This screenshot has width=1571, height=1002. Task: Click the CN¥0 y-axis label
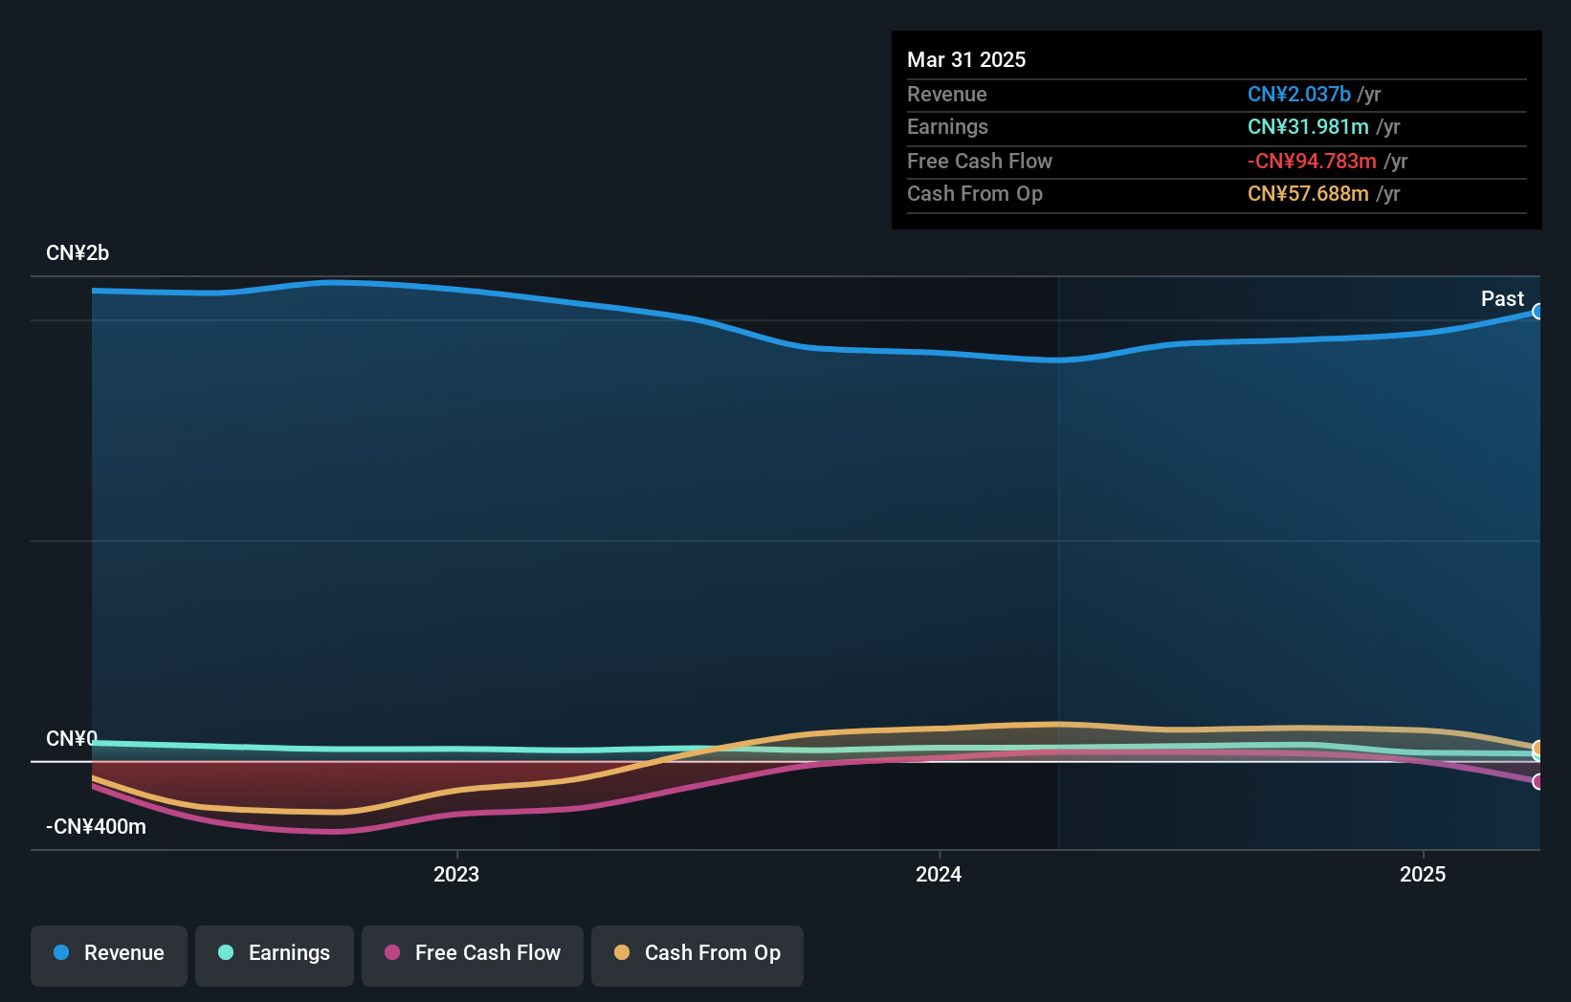72,738
